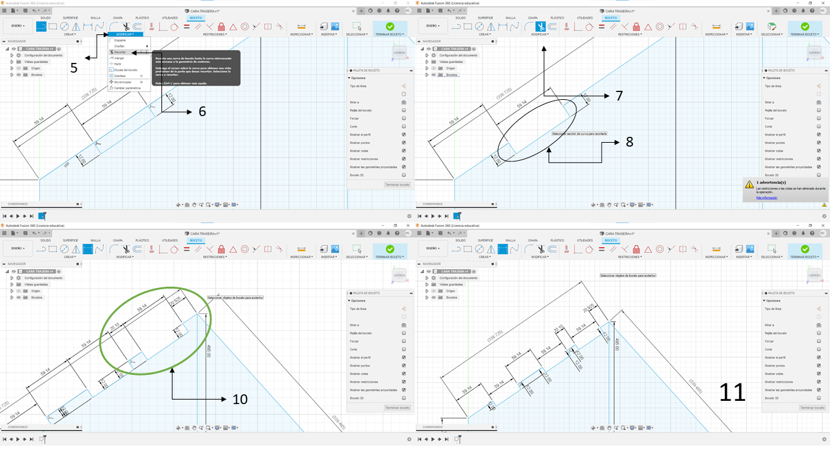Image resolution: width=830 pixels, height=467 pixels.
Task: Click the red lock constraint icon in top-left window
Action: pos(221,27)
